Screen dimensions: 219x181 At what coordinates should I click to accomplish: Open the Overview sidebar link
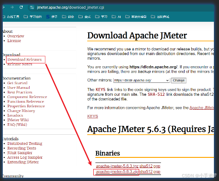pos(16,36)
